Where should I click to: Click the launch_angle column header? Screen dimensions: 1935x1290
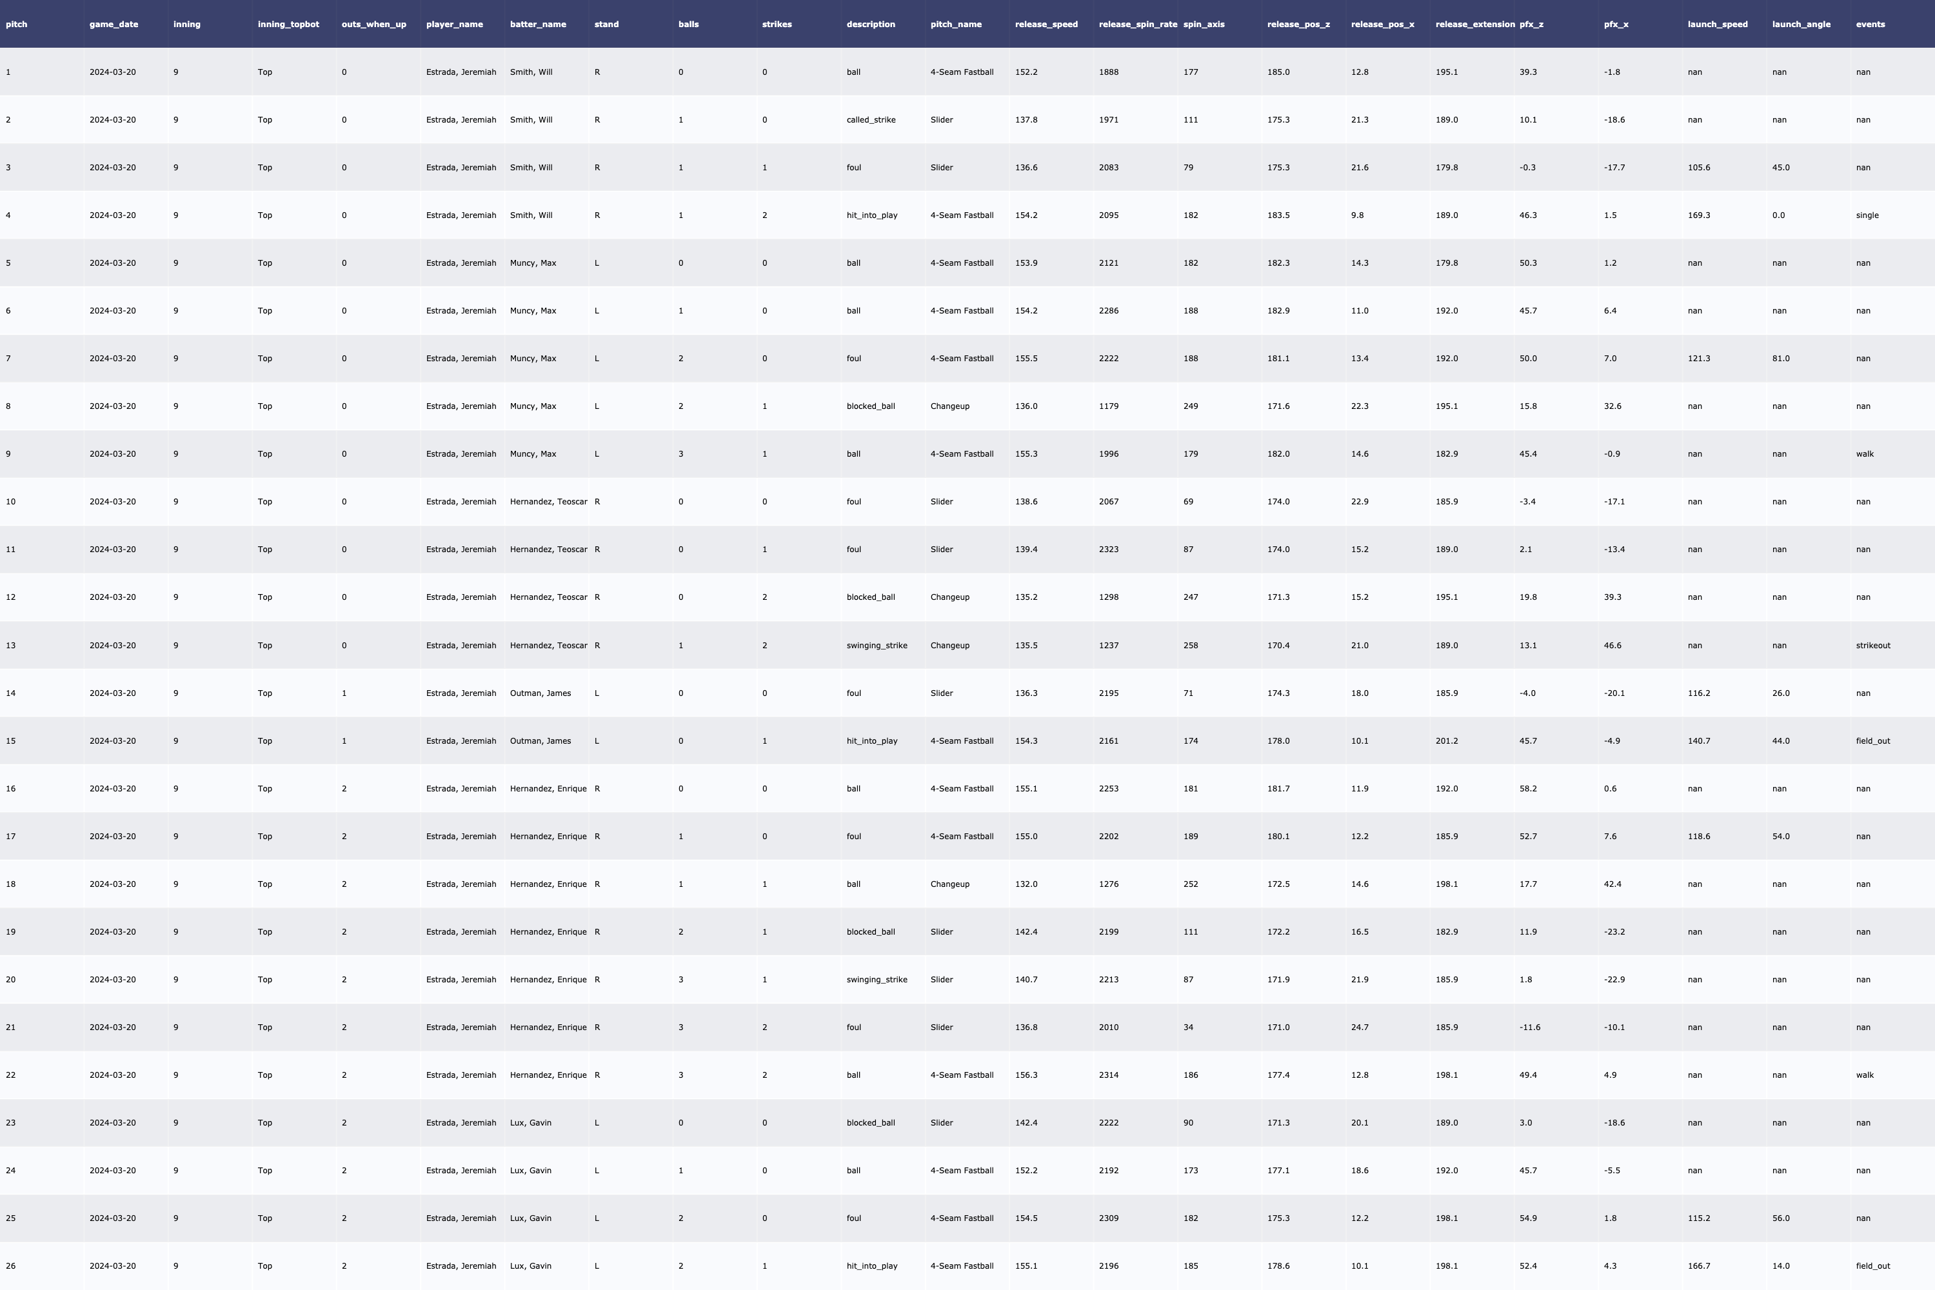1801,24
